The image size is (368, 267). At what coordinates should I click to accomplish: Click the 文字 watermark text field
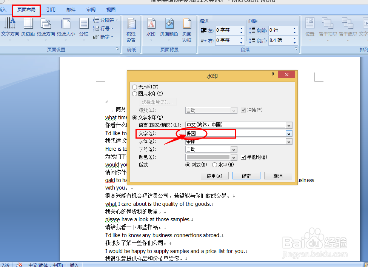(x=236, y=134)
